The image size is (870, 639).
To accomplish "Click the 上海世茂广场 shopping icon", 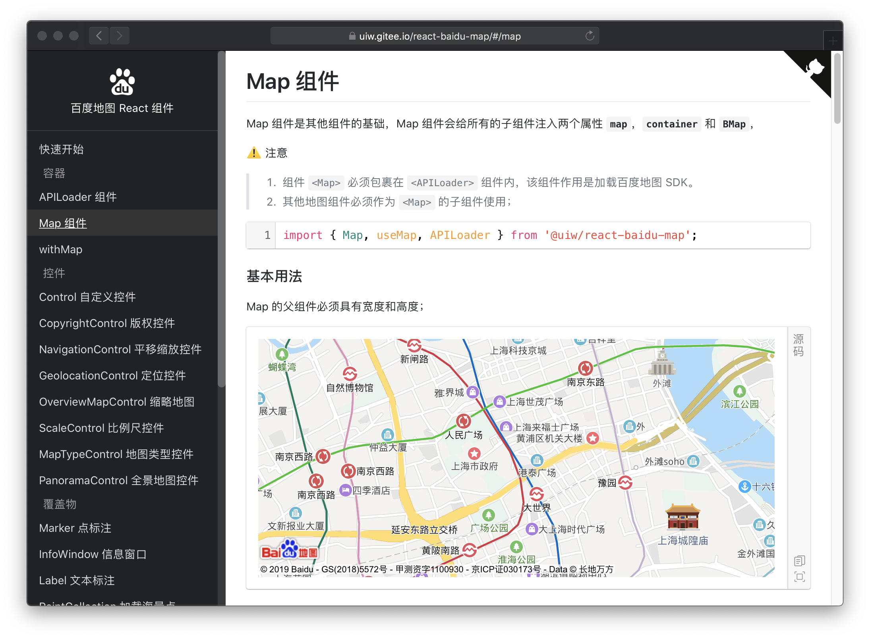I will [x=499, y=402].
